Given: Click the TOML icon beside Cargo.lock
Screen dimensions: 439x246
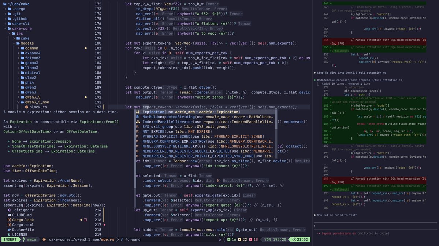Looking at the screenshot, I should tap(9, 220).
